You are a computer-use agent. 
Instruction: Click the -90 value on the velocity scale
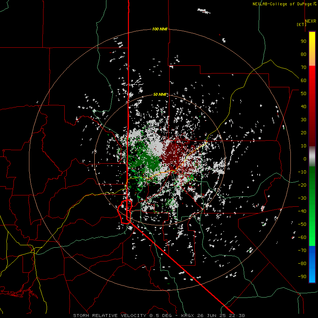point(302,277)
